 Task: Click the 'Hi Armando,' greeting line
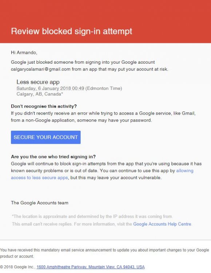[24, 52]
